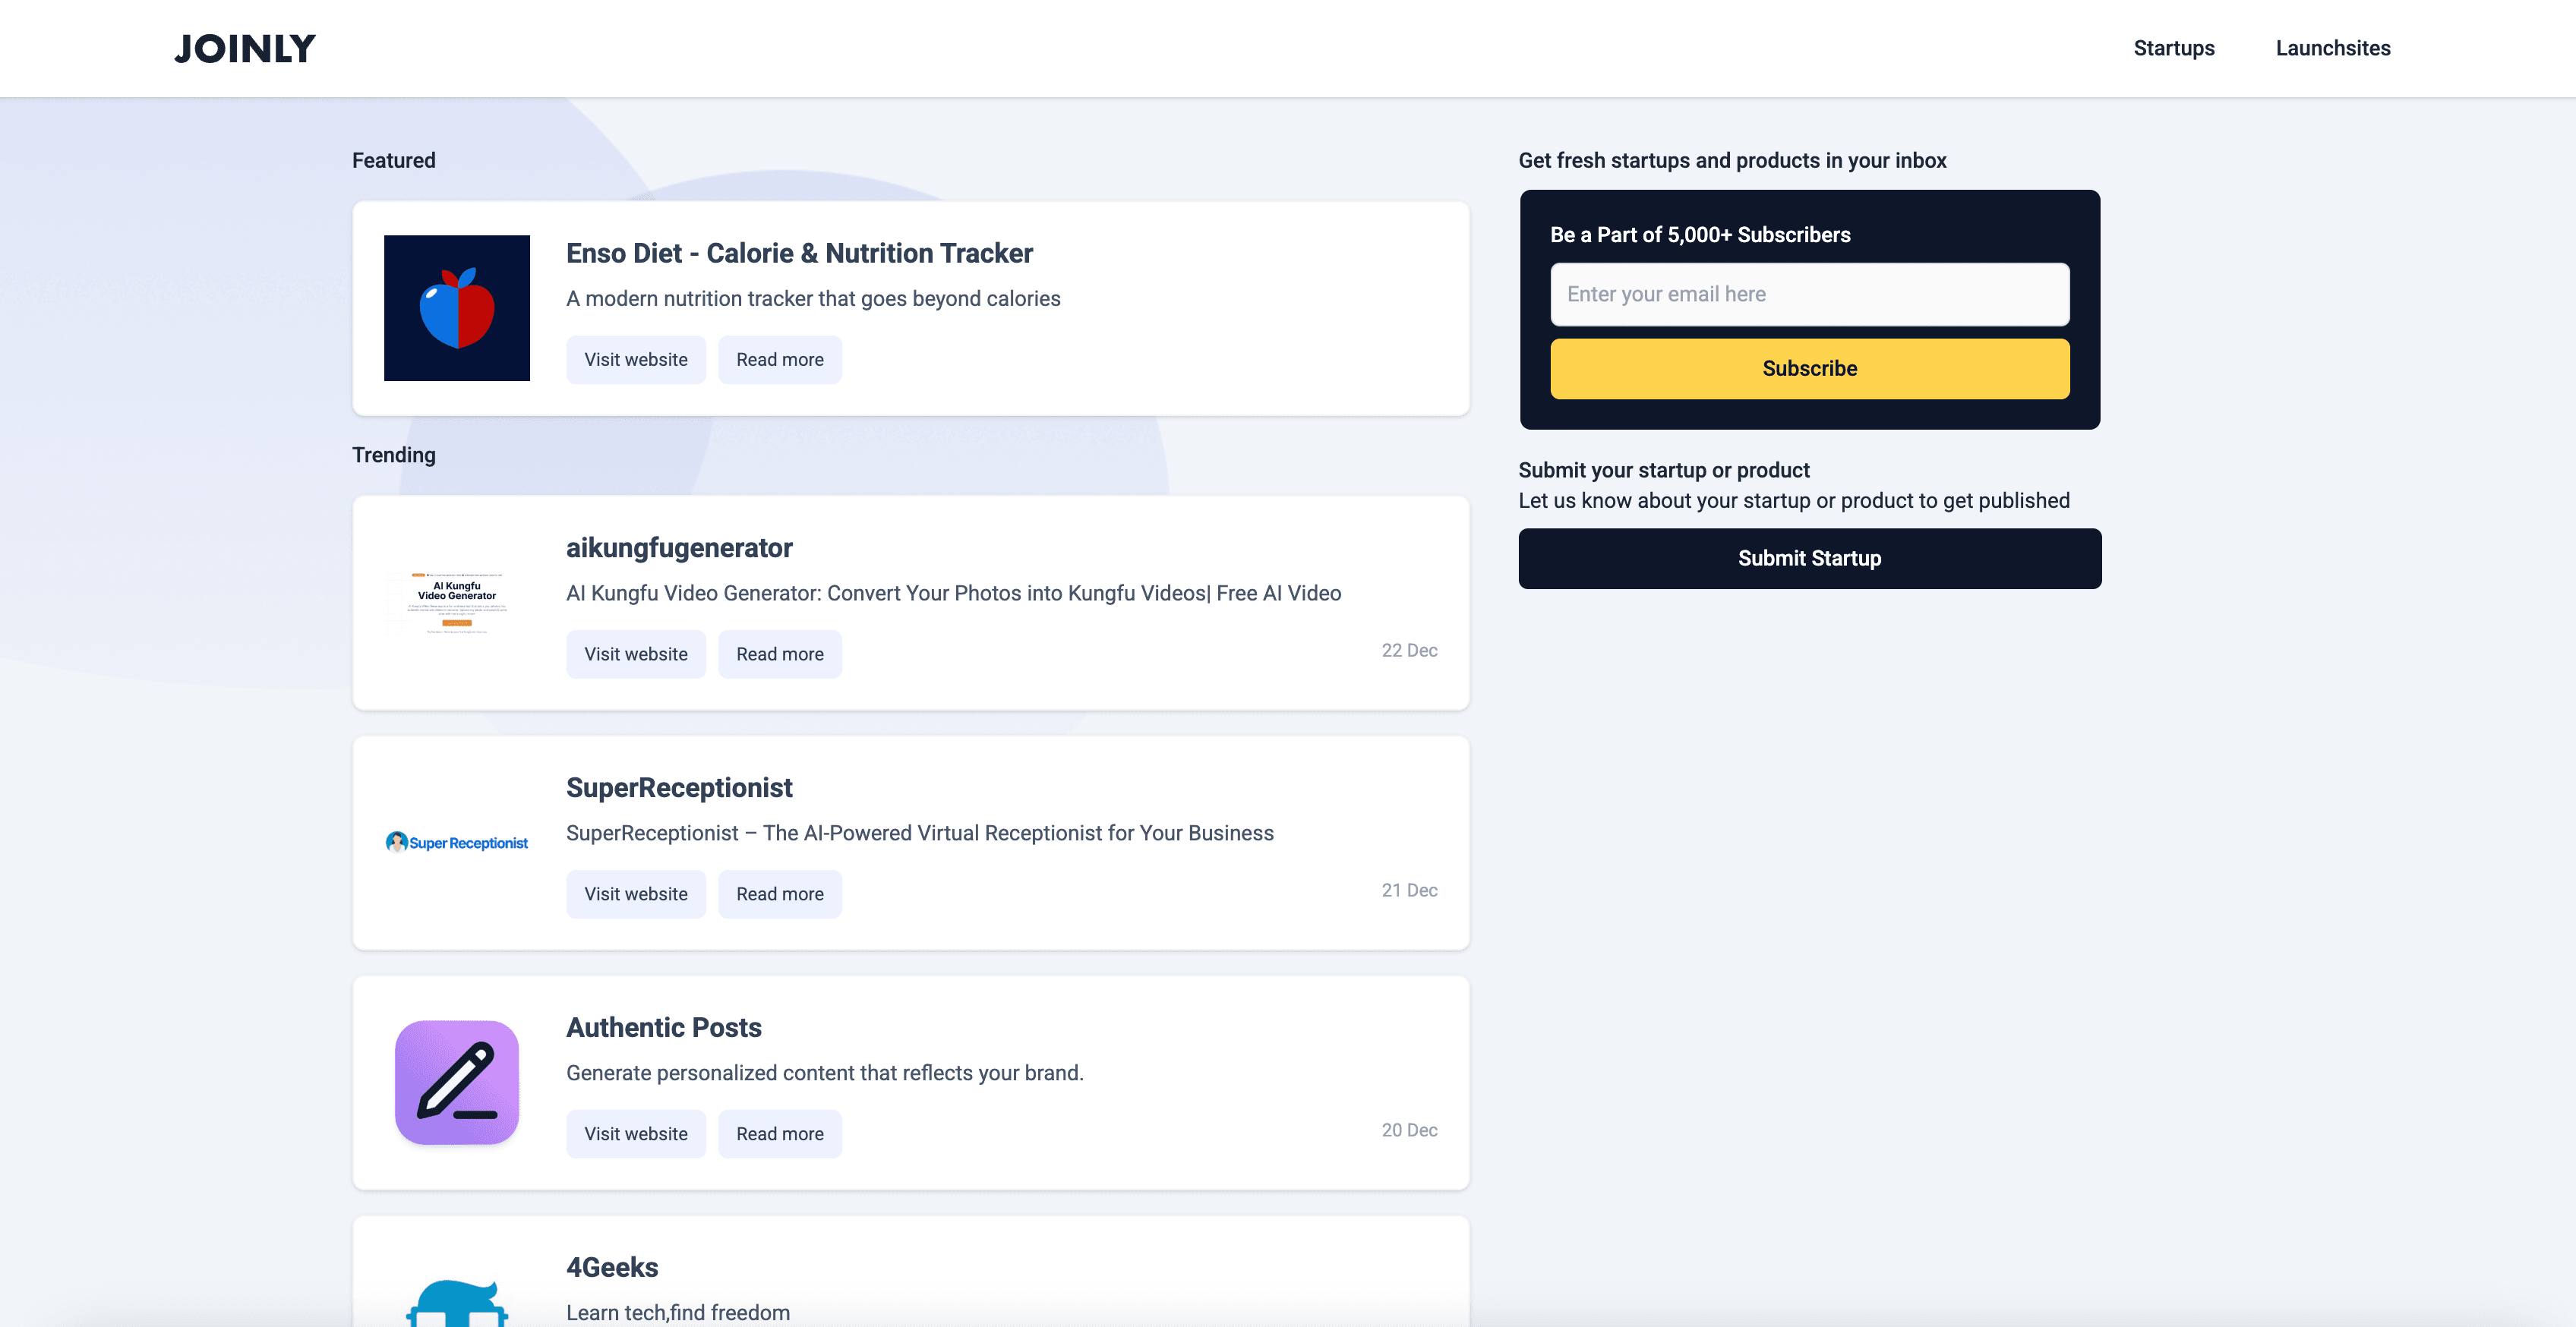Image resolution: width=2576 pixels, height=1327 pixels.
Task: Click 'Get fresh startups and products' heading
Action: [x=1732, y=161]
